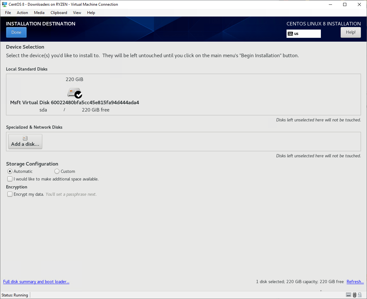Click the Virtual Machine Connection title bar icon
Viewport: 367px width, 299px height.
coord(4,4)
